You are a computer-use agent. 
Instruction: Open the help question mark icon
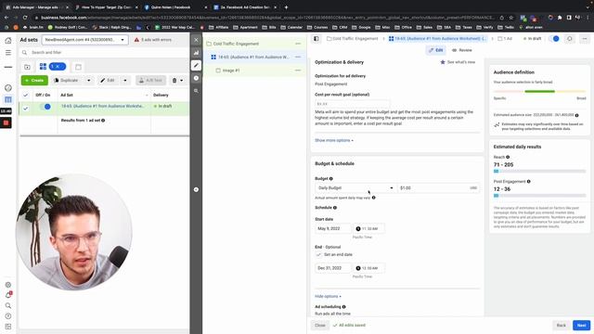(8, 315)
